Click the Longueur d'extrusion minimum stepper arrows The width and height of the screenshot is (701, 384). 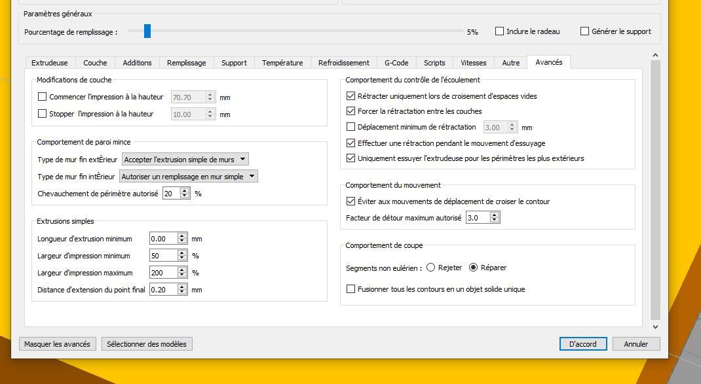coord(182,238)
